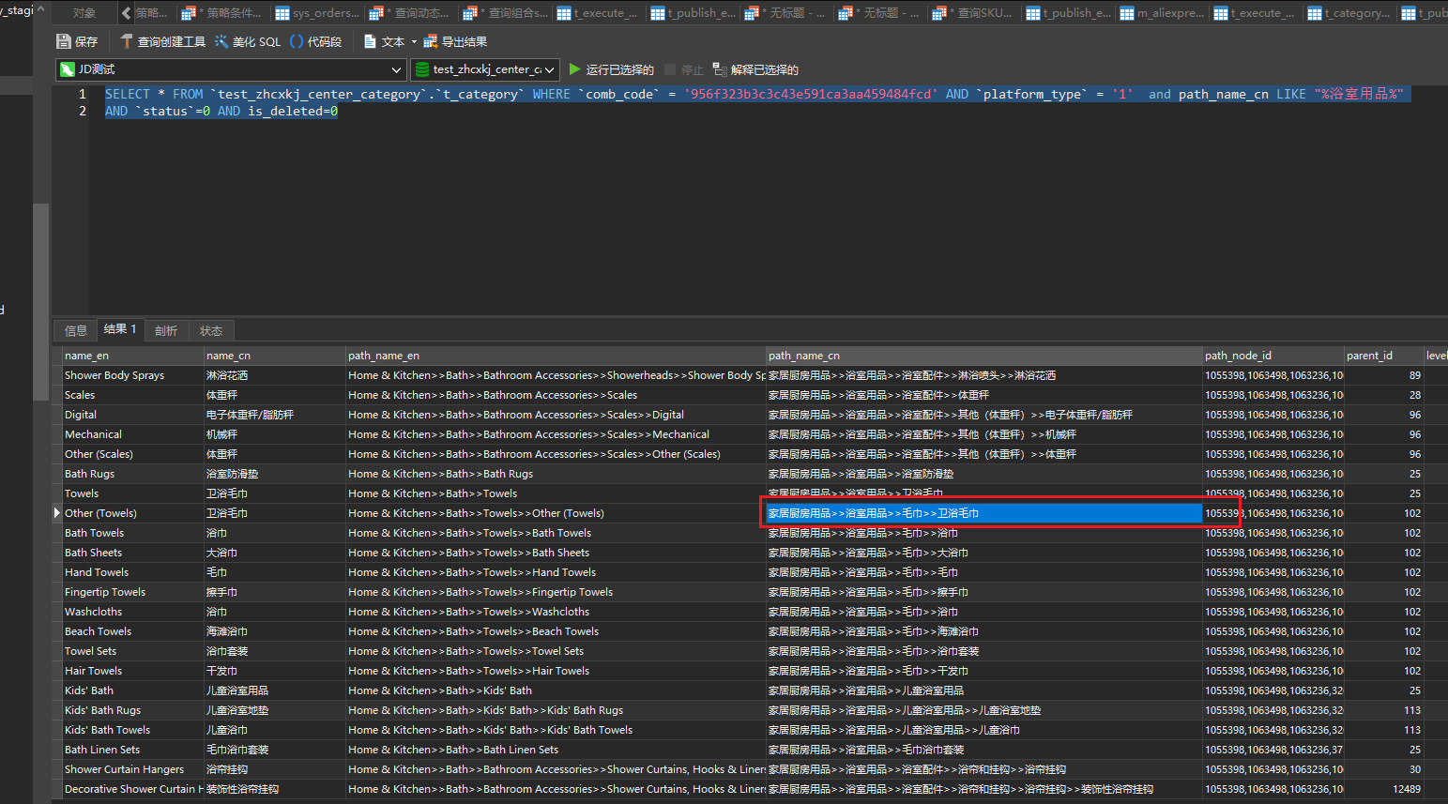Click parent_id value 12489 in the last row
This screenshot has width=1448, height=804.
(1384, 789)
